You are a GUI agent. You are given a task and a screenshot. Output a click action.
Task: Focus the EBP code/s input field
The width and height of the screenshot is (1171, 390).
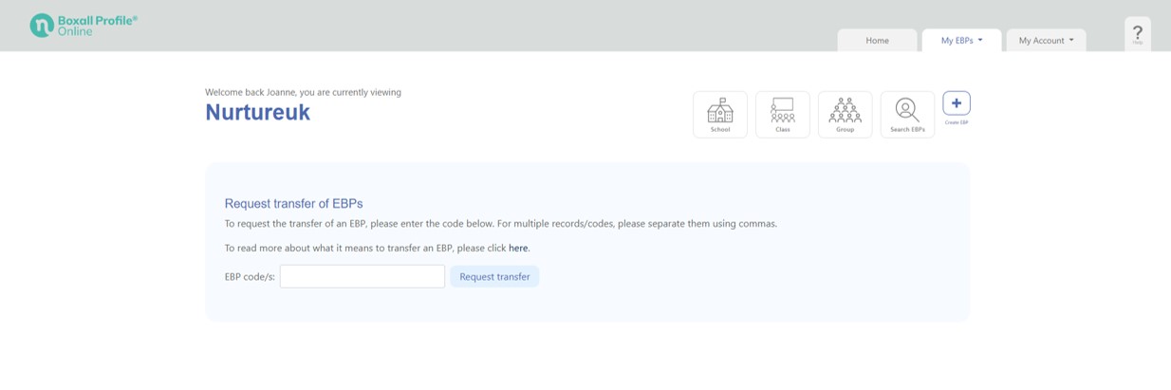pos(362,276)
